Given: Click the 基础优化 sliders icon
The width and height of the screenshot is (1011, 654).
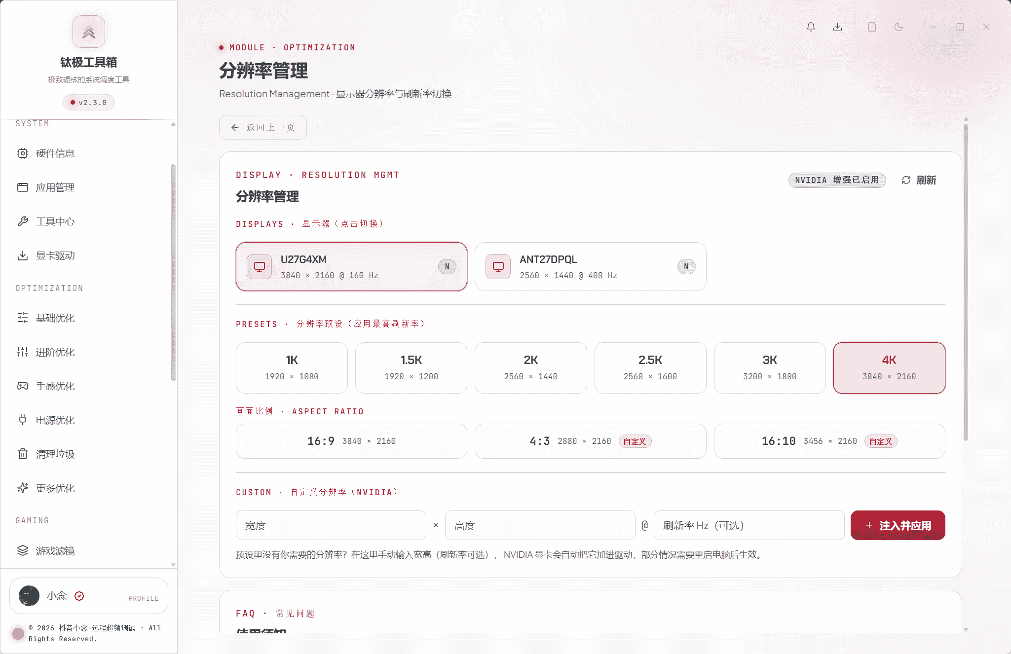Looking at the screenshot, I should 23,318.
